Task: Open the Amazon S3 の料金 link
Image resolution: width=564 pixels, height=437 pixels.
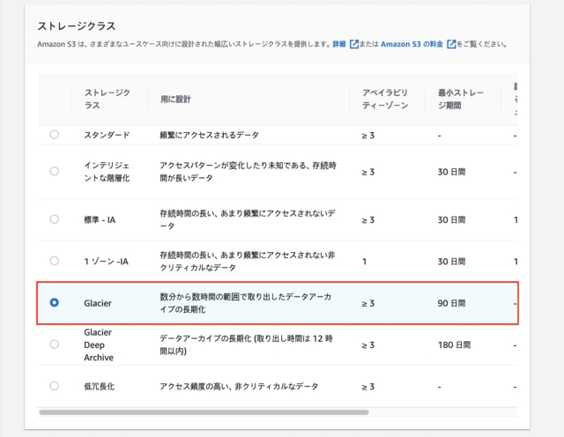Action: point(412,44)
